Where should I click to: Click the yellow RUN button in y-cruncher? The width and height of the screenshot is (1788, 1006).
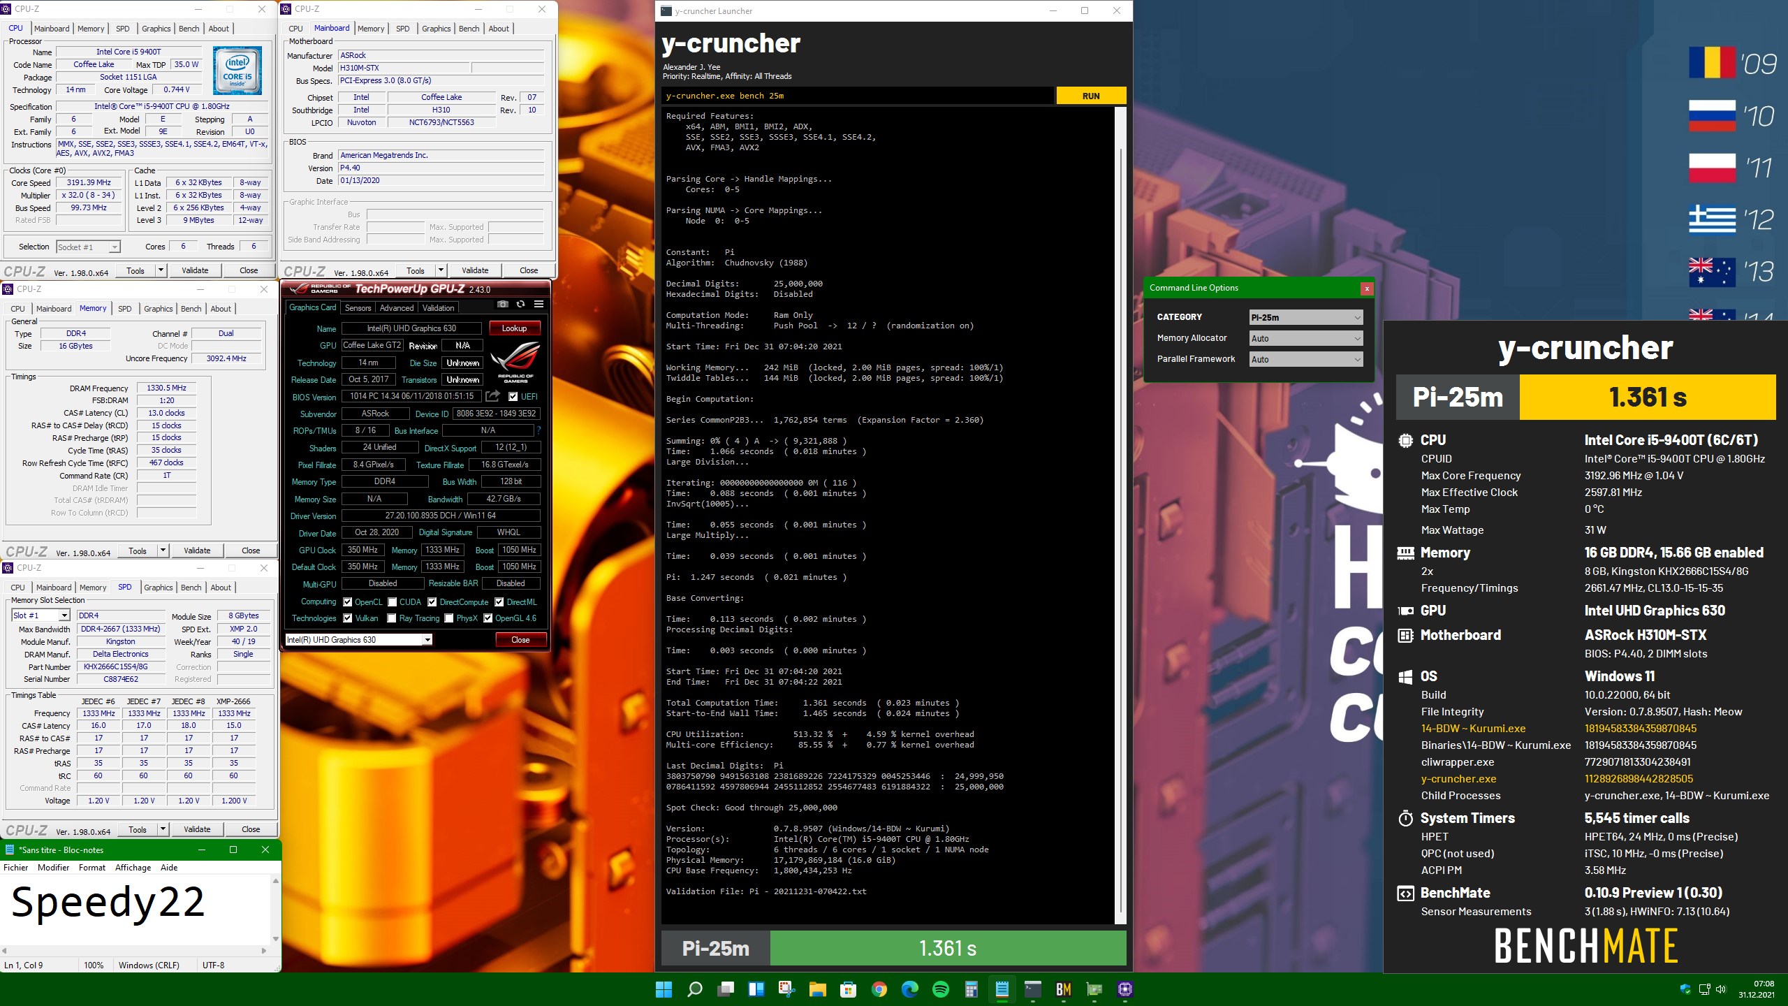coord(1091,96)
